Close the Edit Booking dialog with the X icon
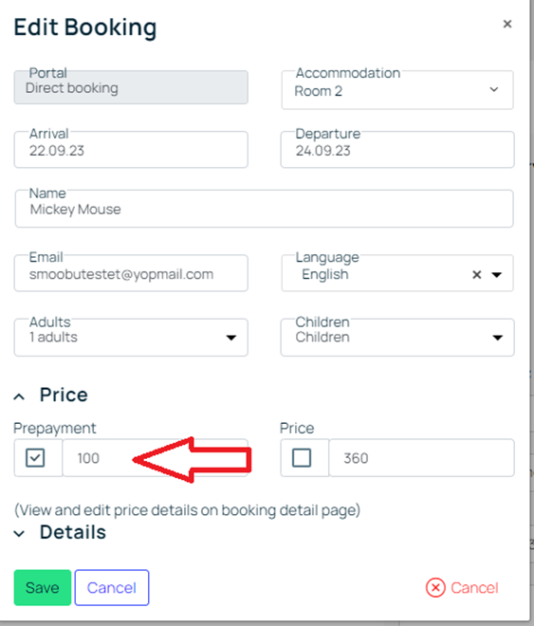Screen dimensions: 534x626 [507, 24]
